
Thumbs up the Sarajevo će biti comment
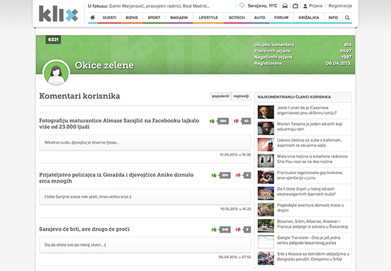[213, 230]
